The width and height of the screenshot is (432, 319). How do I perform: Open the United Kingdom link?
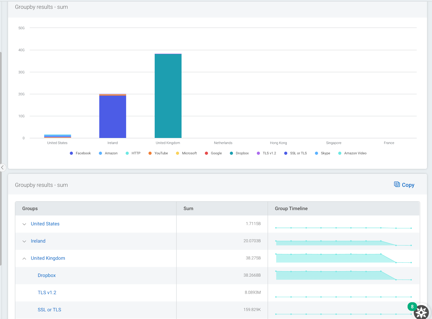(48, 258)
